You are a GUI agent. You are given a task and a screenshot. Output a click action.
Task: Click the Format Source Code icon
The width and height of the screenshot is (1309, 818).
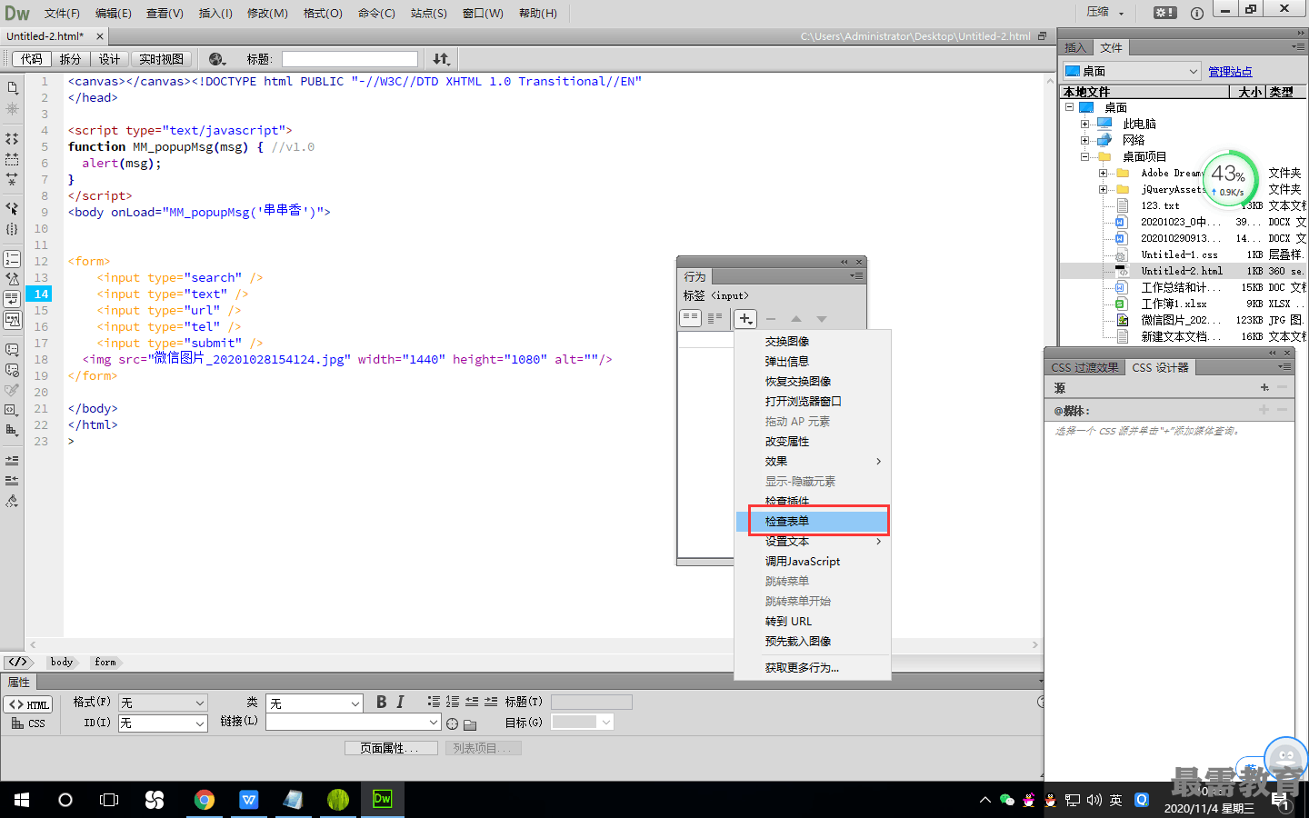click(x=13, y=501)
